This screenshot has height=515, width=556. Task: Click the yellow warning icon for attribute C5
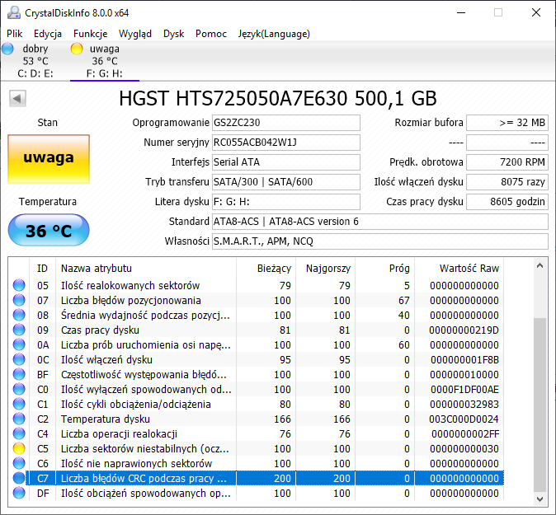(19, 448)
